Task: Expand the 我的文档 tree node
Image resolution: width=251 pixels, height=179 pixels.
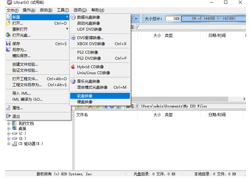Action: click(x=9, y=123)
